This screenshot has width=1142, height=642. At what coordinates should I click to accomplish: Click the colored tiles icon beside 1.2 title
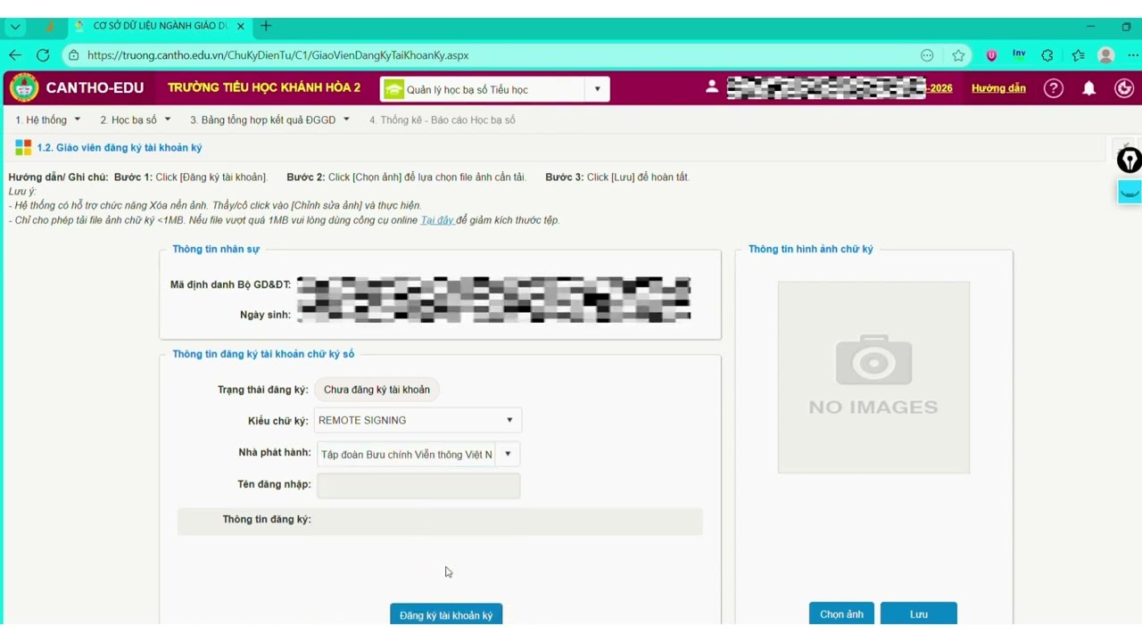coord(23,148)
